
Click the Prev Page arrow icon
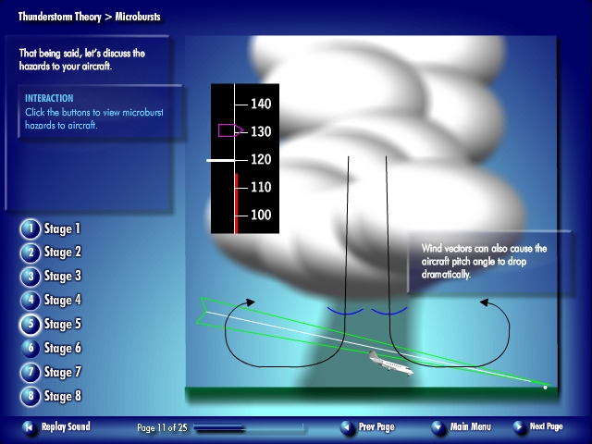(x=347, y=427)
